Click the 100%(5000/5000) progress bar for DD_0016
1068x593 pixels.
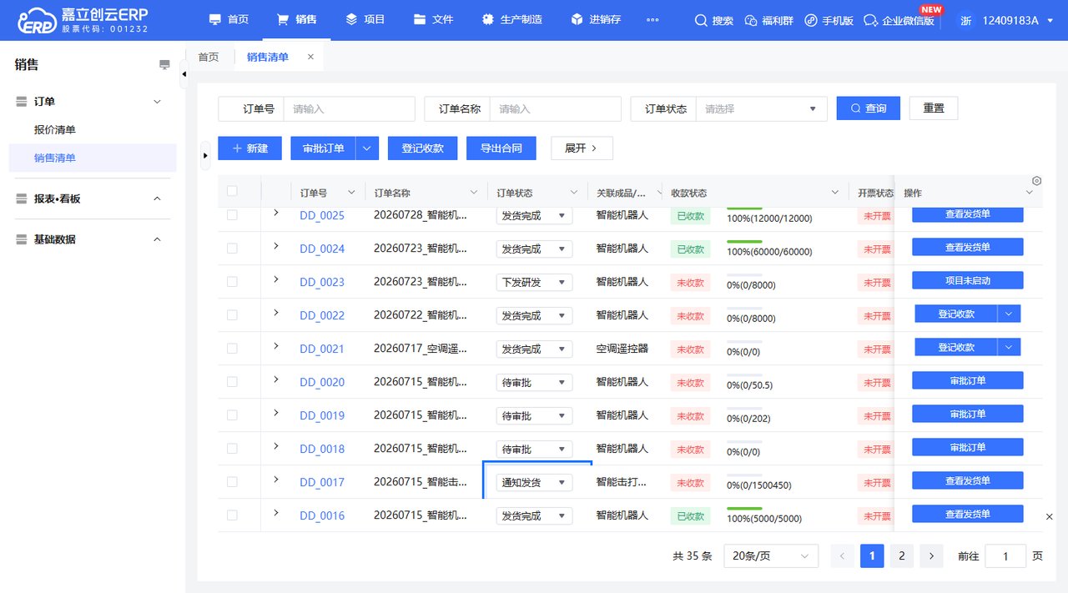744,509
